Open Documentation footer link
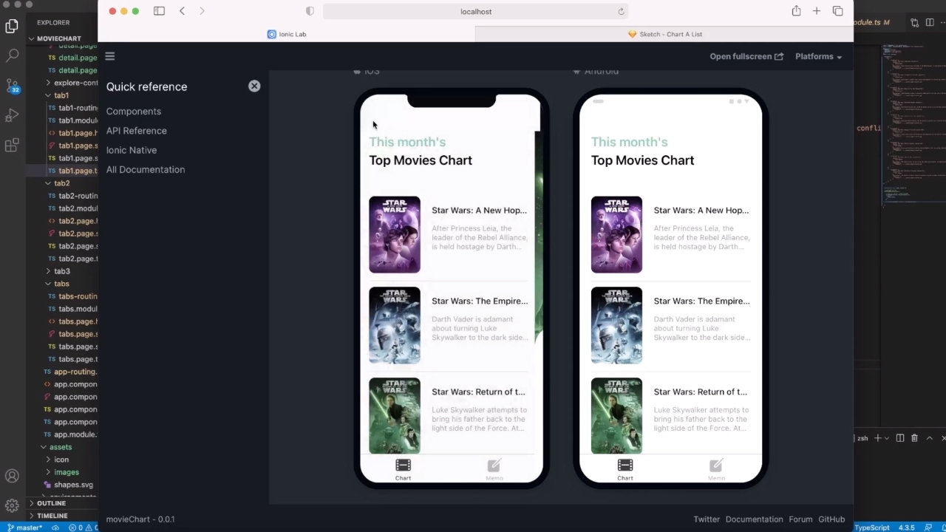The height and width of the screenshot is (532, 946). pos(754,519)
